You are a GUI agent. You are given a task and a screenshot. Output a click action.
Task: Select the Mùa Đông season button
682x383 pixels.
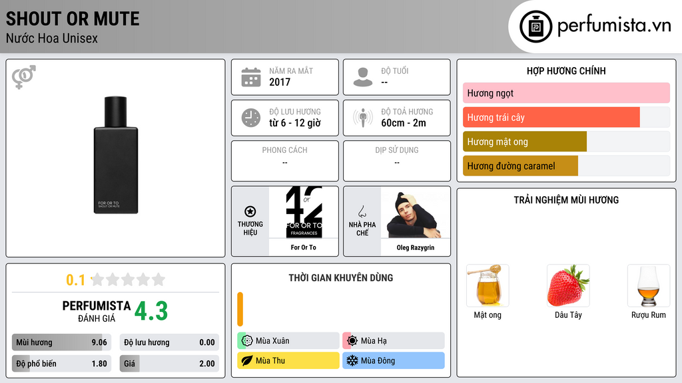[394, 360]
